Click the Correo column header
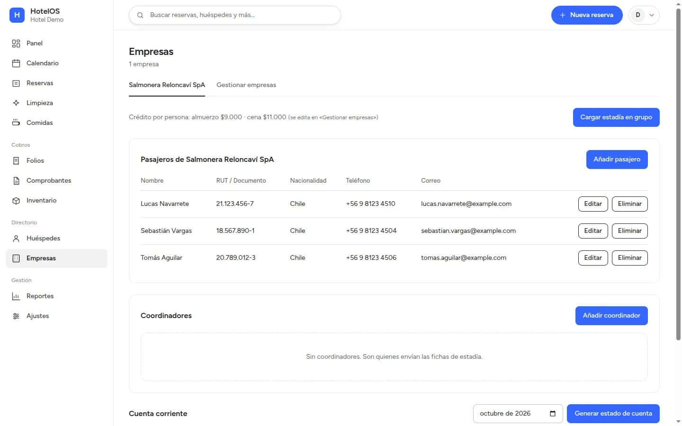The width and height of the screenshot is (682, 426). tap(431, 181)
